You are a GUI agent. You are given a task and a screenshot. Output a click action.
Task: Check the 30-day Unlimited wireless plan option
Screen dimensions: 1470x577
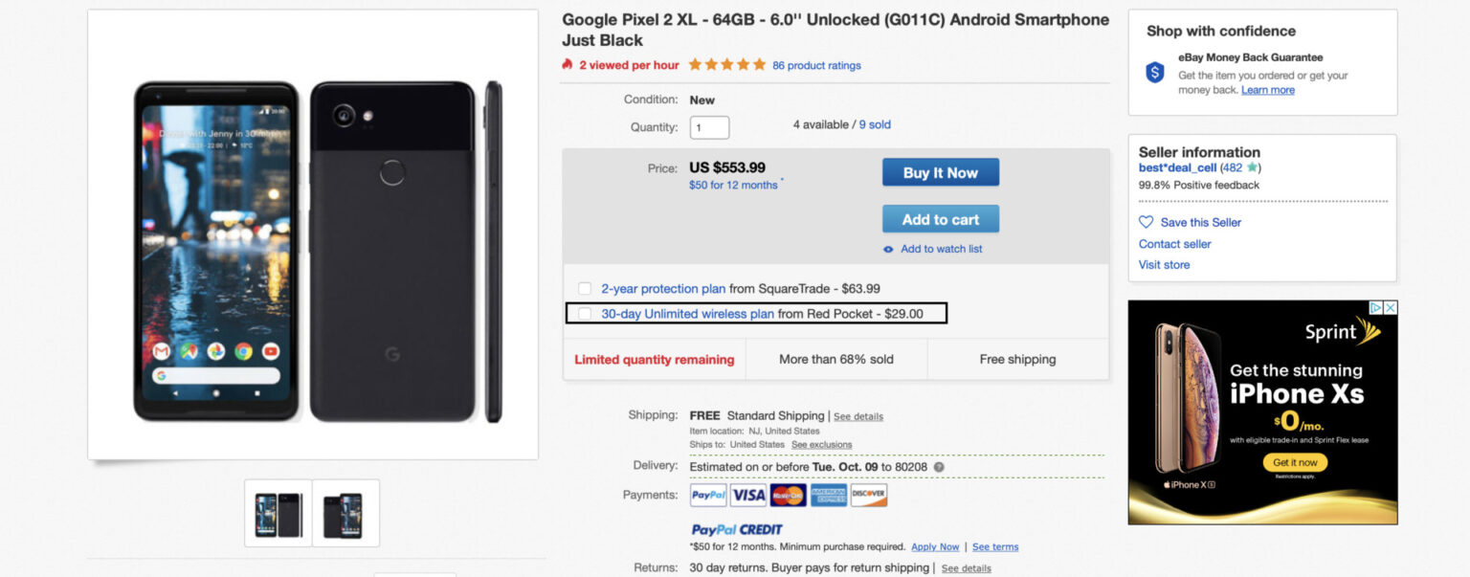[x=584, y=313]
